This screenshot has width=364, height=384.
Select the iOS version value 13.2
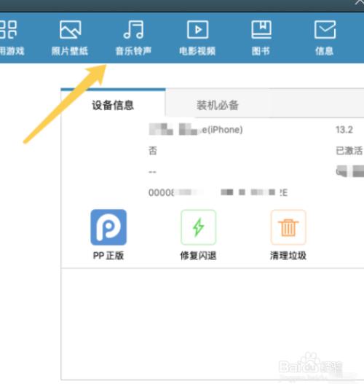pos(344,130)
